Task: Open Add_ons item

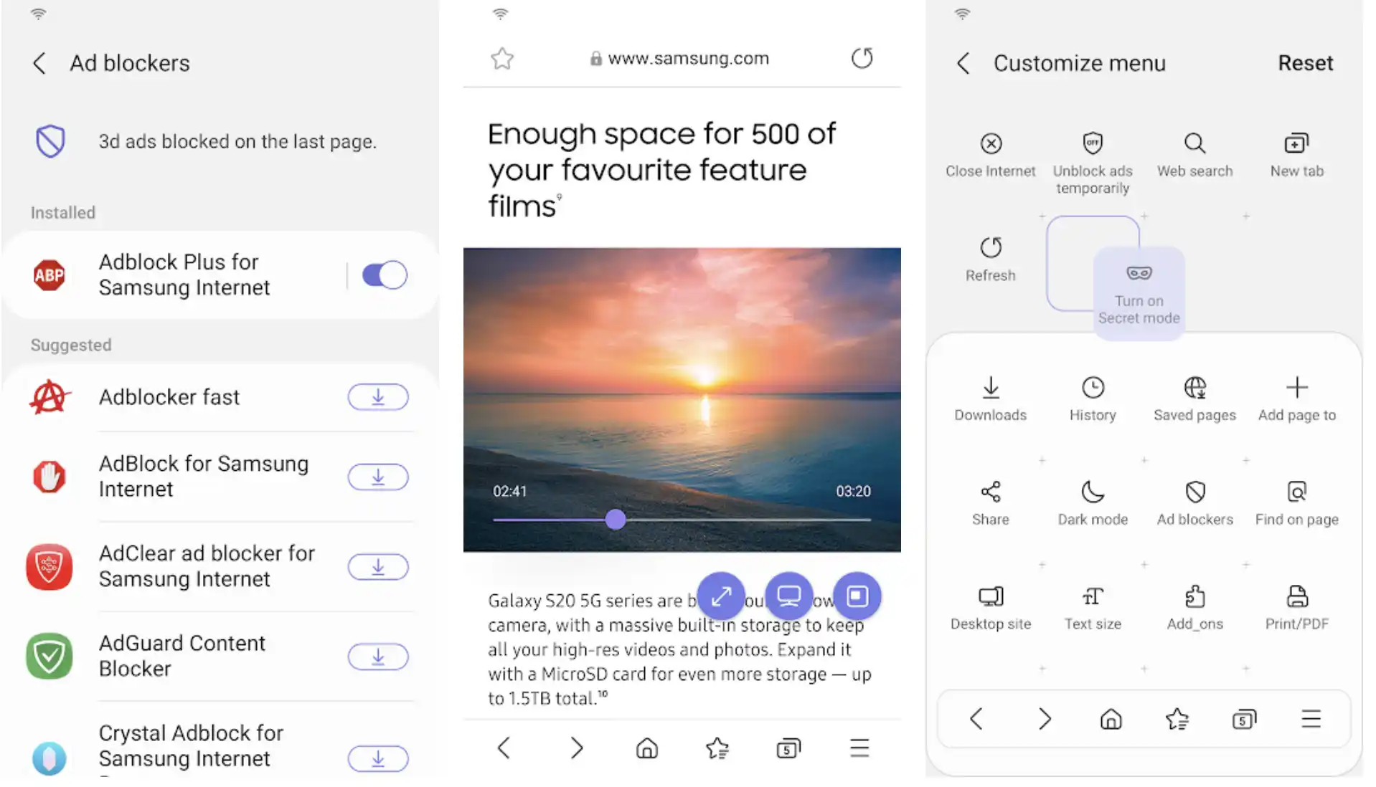Action: tap(1194, 608)
